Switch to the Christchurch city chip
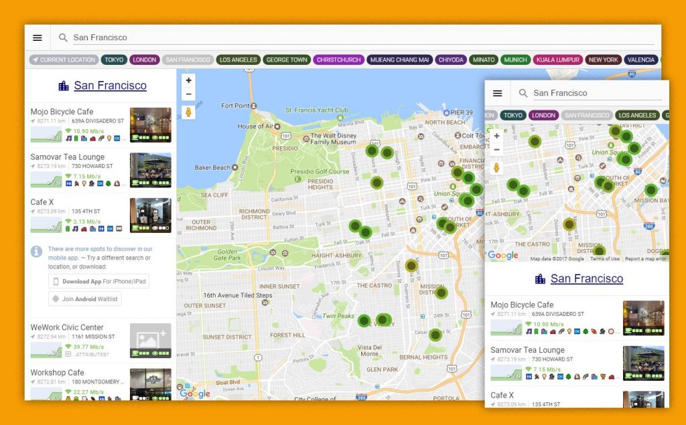The height and width of the screenshot is (425, 686). click(338, 60)
